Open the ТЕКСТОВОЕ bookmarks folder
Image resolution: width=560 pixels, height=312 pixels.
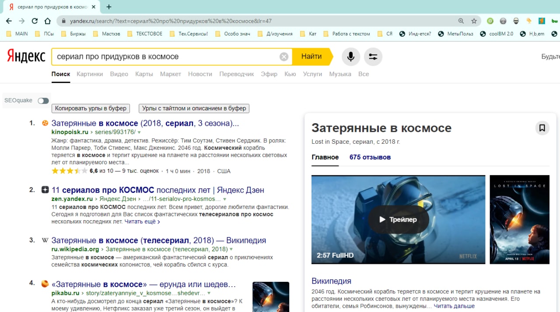[x=145, y=34]
